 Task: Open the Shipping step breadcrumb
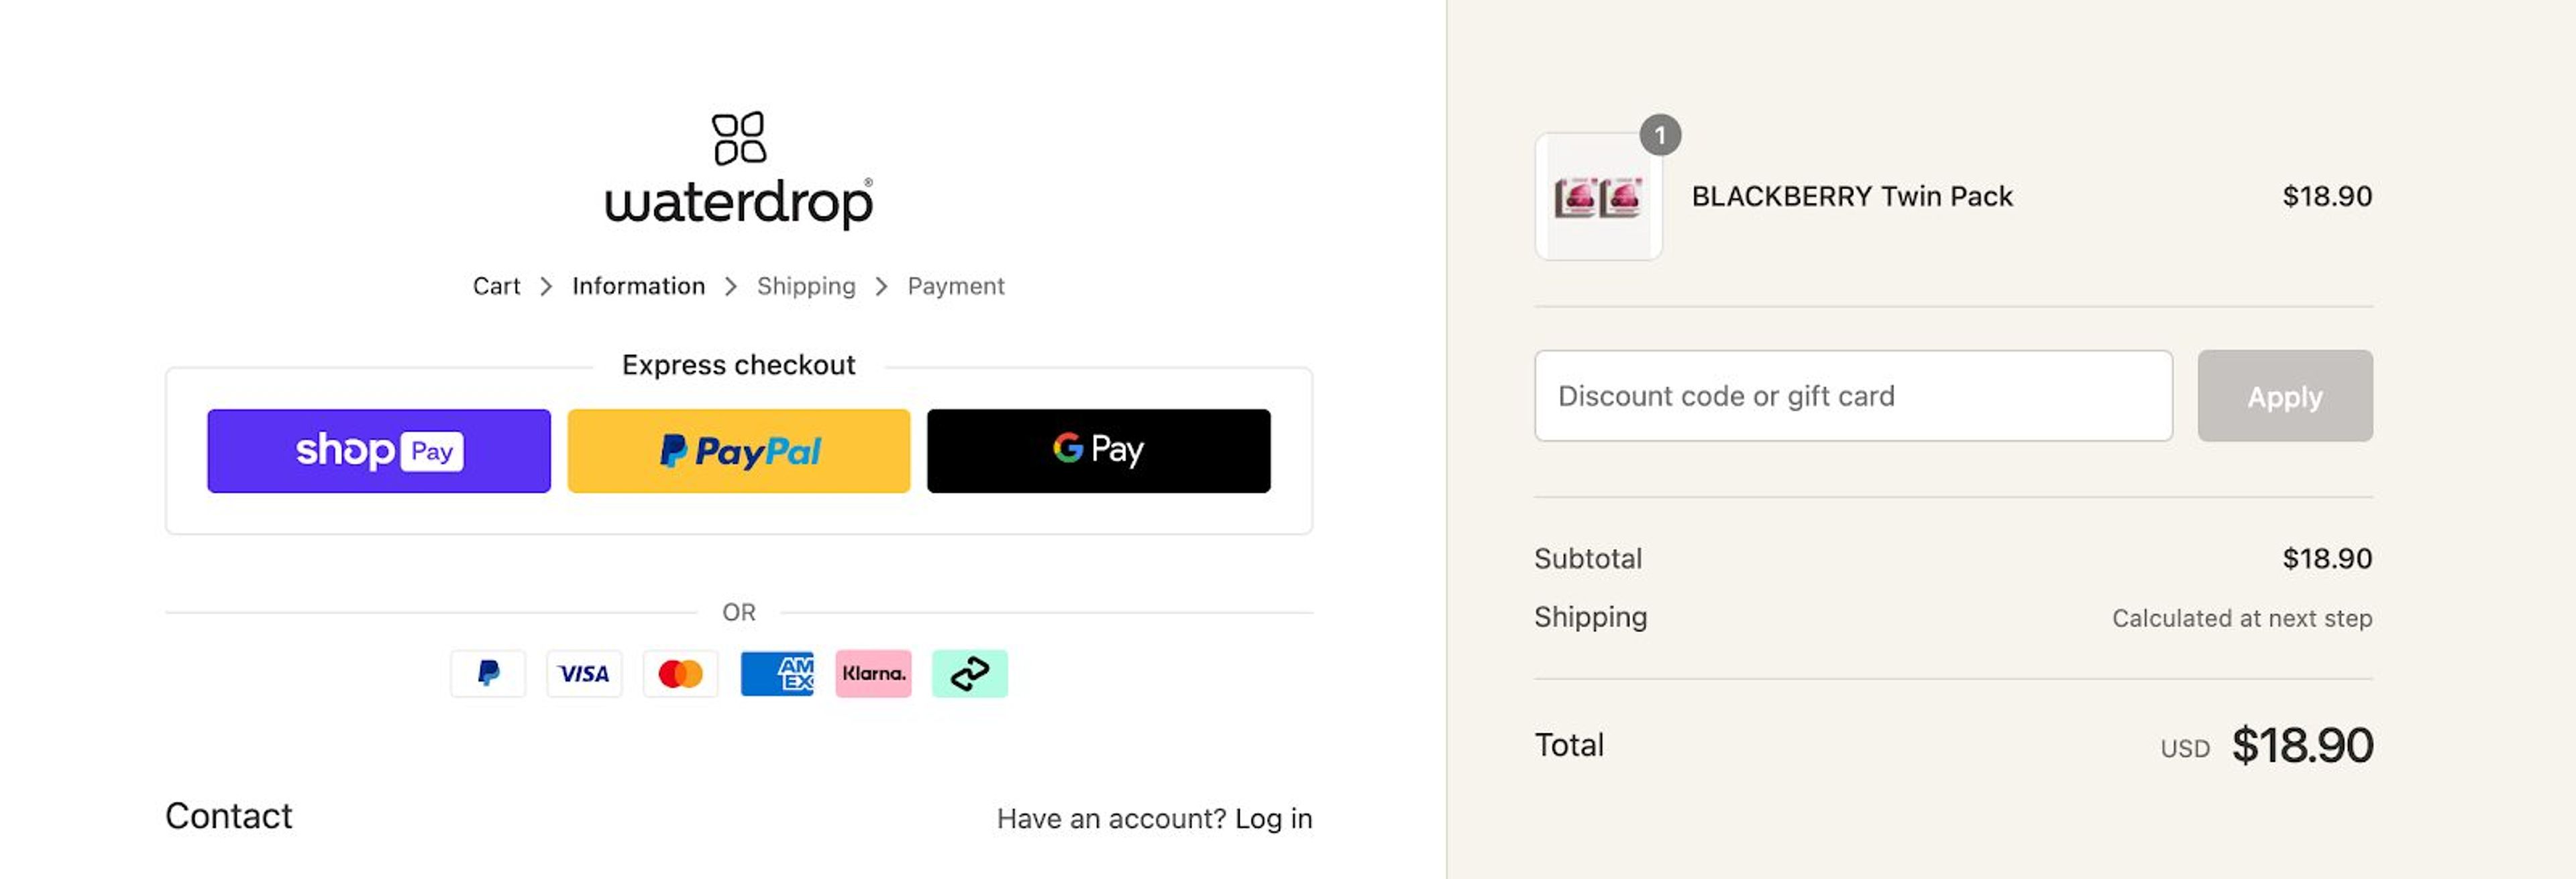[807, 286]
